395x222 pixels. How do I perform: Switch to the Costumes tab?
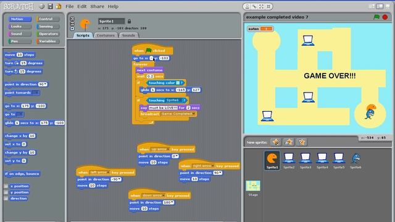click(x=106, y=36)
